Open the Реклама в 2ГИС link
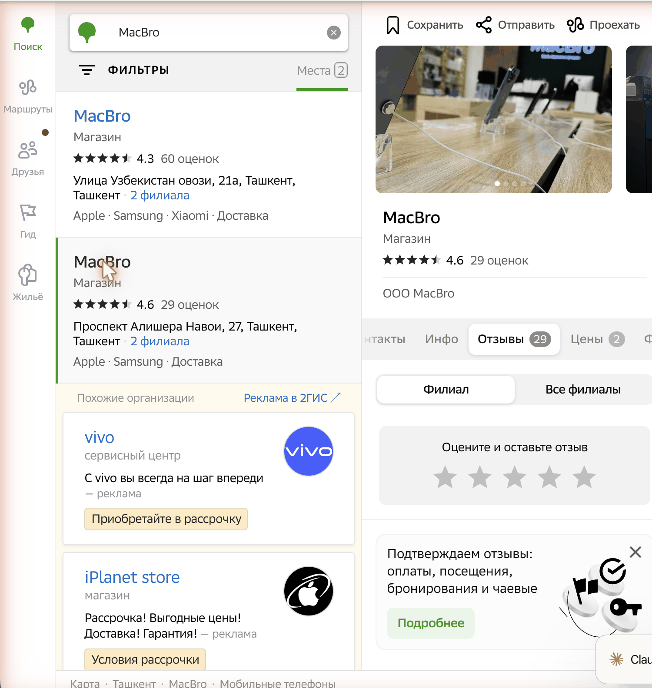652x688 pixels. coord(292,398)
